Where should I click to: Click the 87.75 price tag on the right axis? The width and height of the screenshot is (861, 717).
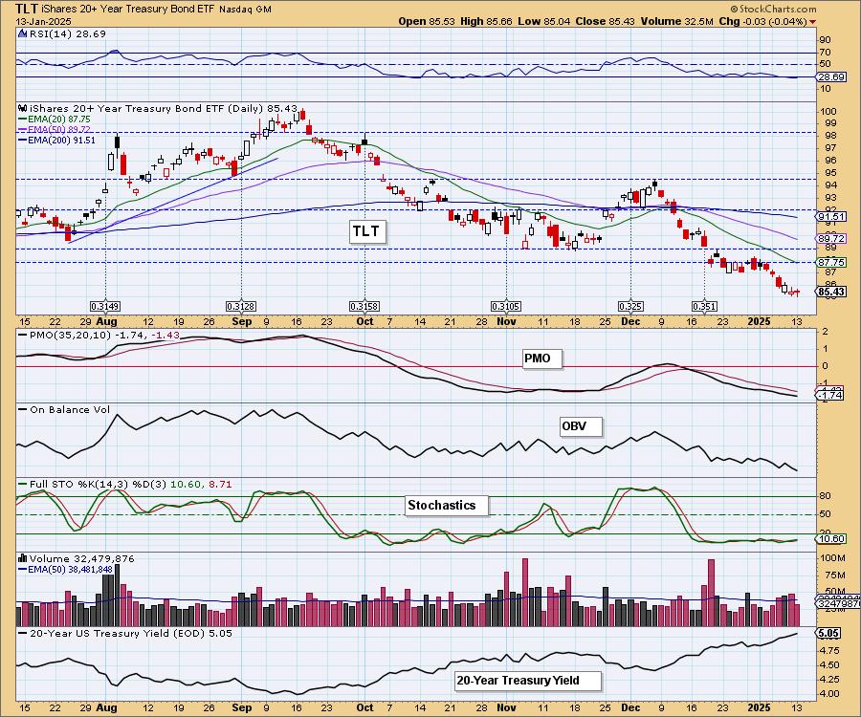pos(830,263)
